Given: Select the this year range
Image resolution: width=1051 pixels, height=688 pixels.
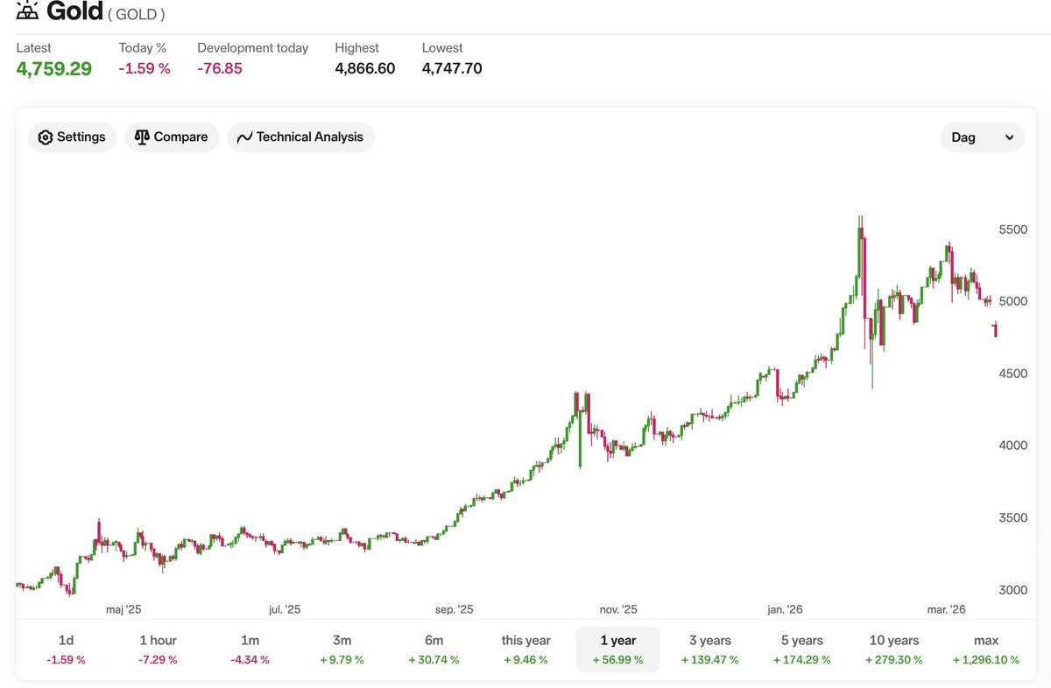Looking at the screenshot, I should [x=525, y=649].
